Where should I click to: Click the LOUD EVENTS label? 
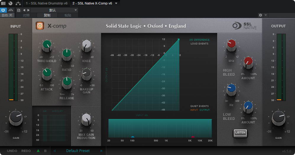coord(200,44)
